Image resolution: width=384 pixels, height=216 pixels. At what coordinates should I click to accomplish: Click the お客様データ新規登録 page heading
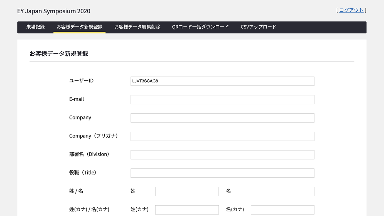pyautogui.click(x=59, y=54)
